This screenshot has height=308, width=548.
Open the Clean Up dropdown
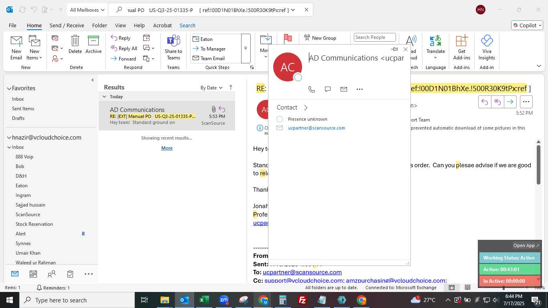coord(58,49)
